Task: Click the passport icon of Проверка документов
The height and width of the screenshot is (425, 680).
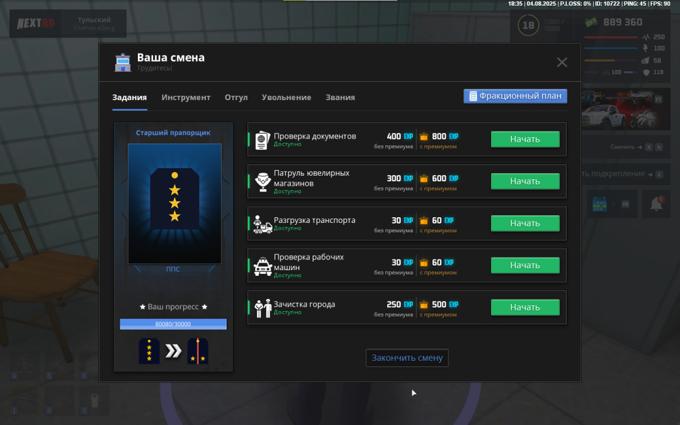Action: point(263,140)
